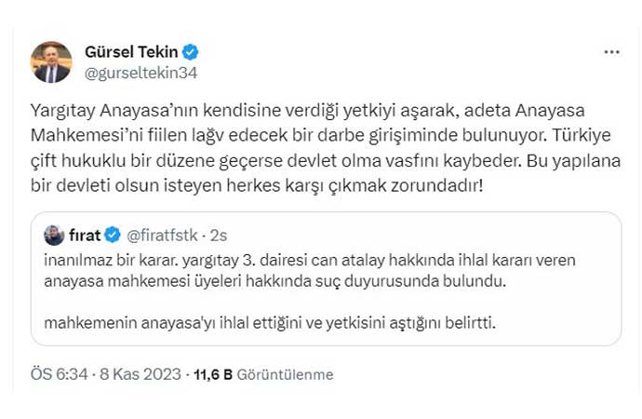The image size is (642, 419).
Task: Click fırat's small avatar in quoted tweet
Action: [54, 235]
